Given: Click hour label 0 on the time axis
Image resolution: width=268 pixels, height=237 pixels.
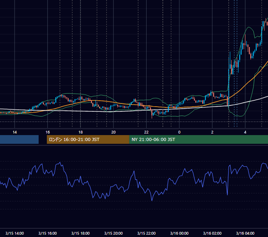Looking at the screenshot, I should [x=179, y=132].
